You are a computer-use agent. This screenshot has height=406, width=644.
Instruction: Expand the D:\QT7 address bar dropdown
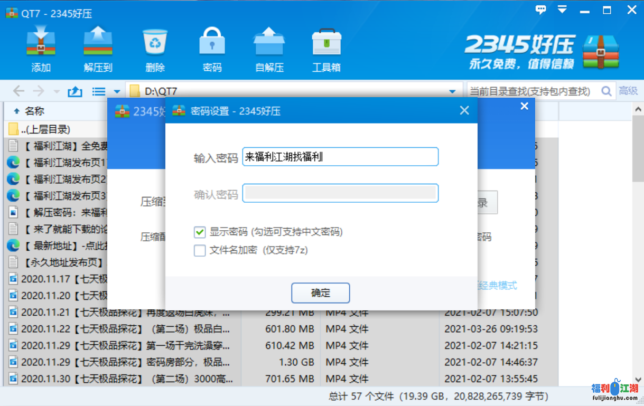[x=452, y=91]
